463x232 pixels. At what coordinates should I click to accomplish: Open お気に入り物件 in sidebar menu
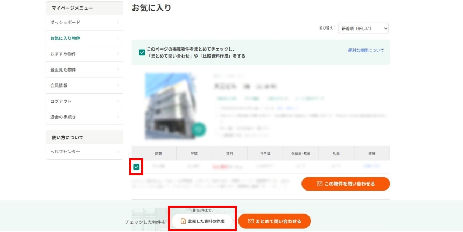coord(66,38)
